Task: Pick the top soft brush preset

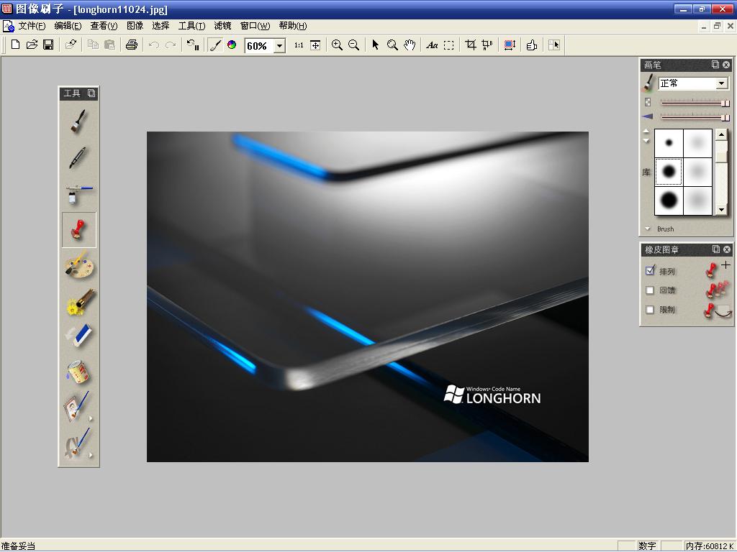Action: pos(697,143)
